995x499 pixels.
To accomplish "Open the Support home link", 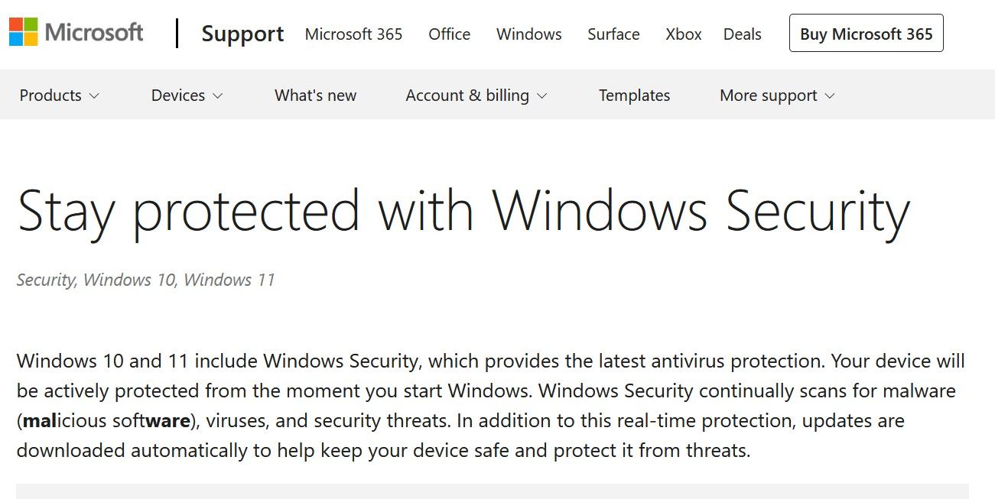I will pos(242,34).
